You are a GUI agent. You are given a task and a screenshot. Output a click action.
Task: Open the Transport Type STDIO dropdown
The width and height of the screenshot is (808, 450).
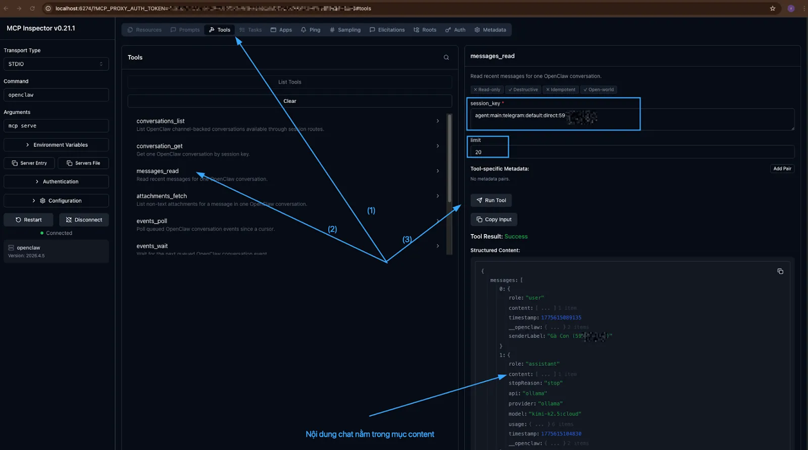56,64
